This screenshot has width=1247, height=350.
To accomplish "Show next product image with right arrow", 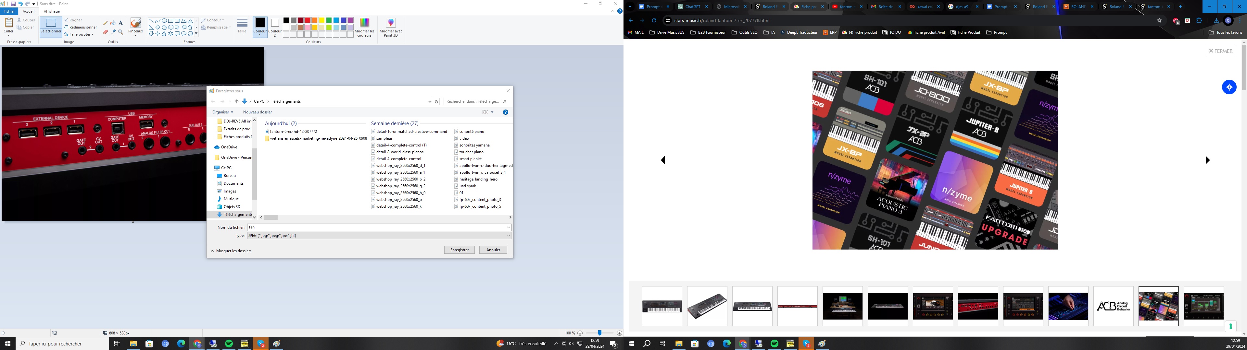I will [x=1207, y=160].
